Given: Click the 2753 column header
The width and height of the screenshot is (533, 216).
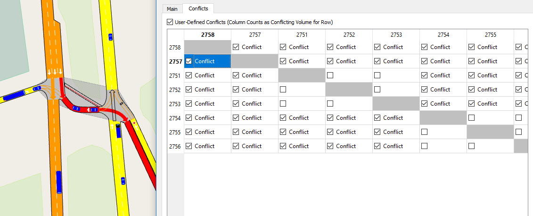Looking at the screenshot, I should coord(396,35).
